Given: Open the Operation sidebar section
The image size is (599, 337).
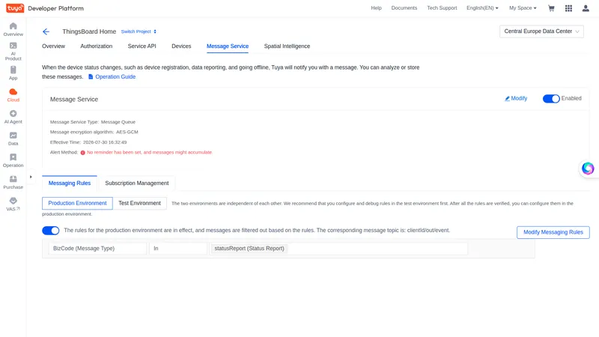Looking at the screenshot, I should coord(13,160).
